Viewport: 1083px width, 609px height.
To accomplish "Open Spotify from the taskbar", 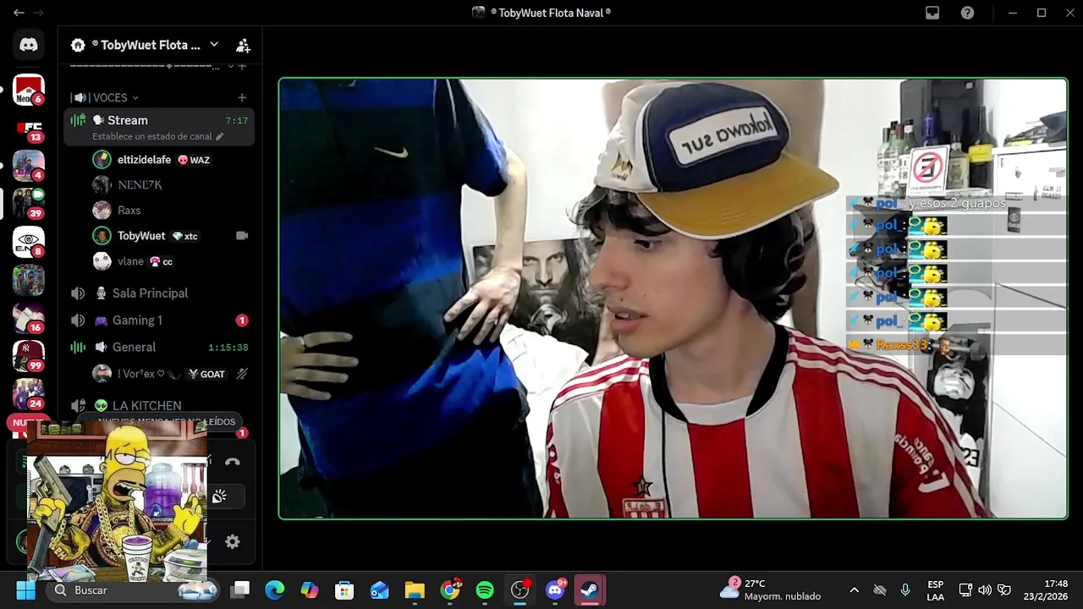I will click(x=485, y=590).
